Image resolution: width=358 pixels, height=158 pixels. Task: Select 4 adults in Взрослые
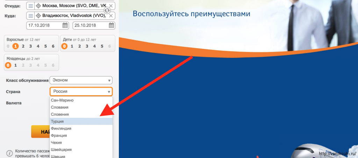coord(38,46)
